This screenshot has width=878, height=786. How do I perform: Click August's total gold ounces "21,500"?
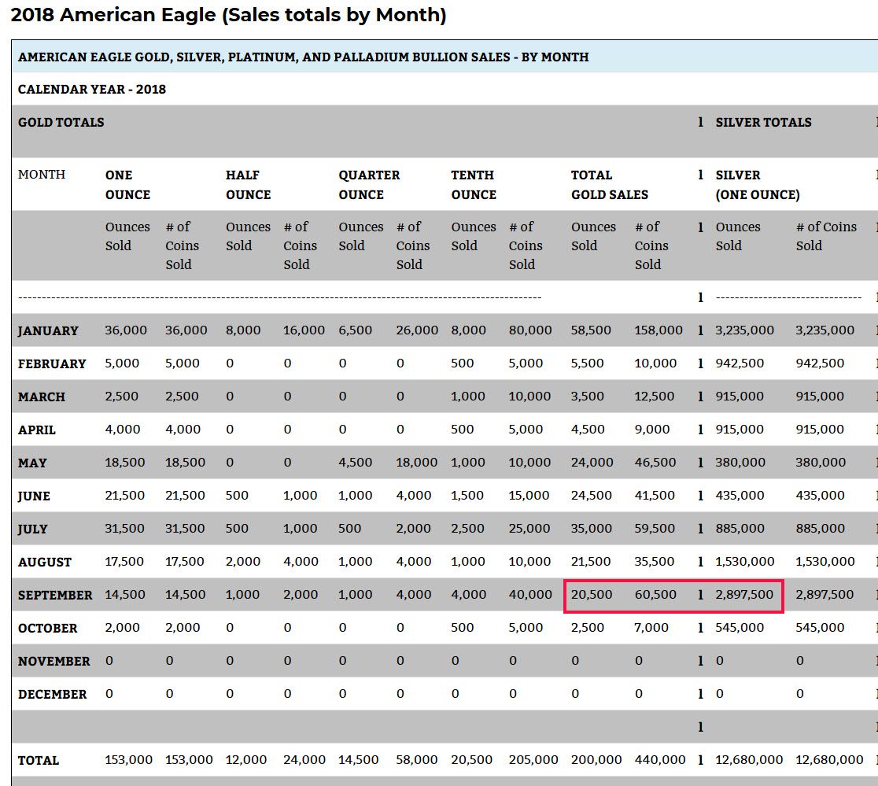pyautogui.click(x=591, y=562)
